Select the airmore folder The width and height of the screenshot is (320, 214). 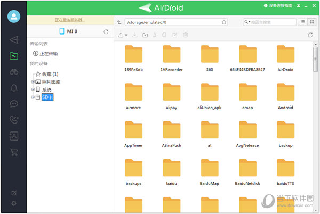tap(133, 96)
